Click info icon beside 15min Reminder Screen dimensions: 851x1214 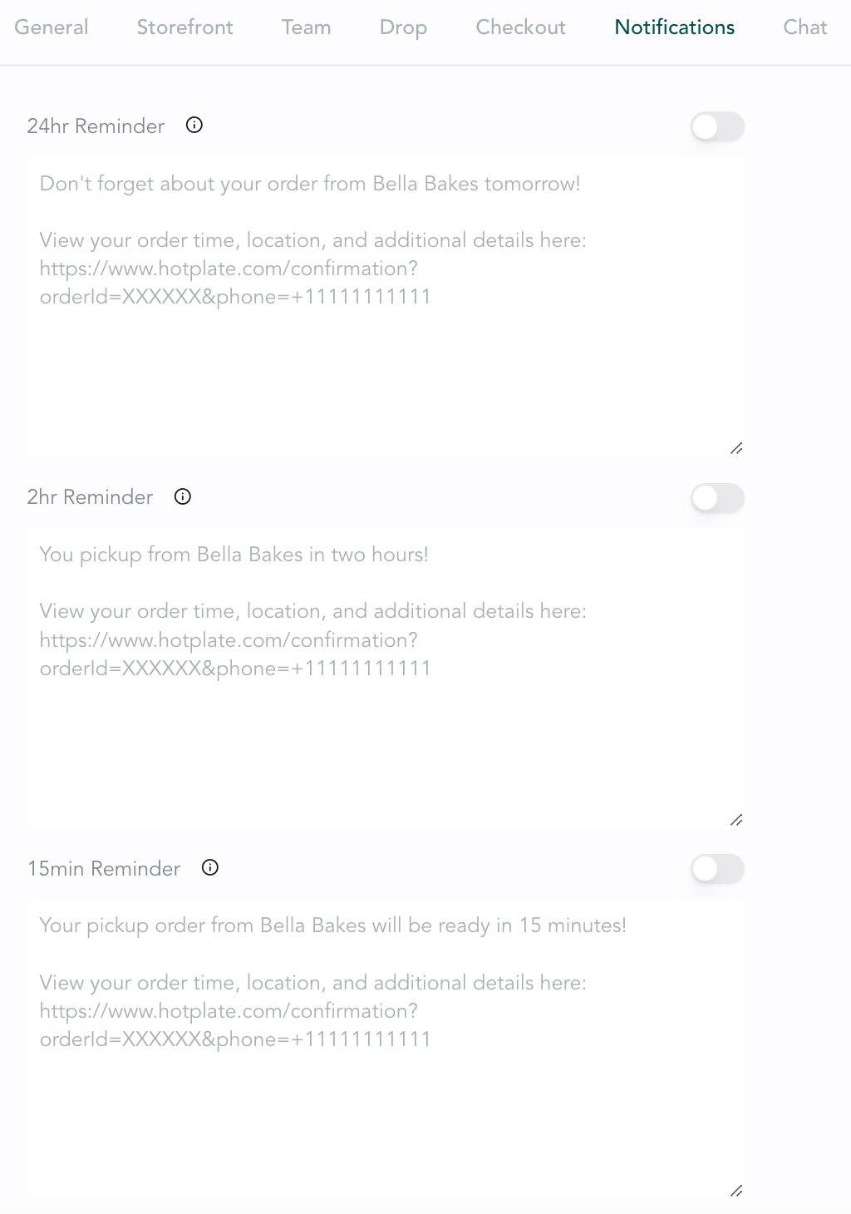210,868
